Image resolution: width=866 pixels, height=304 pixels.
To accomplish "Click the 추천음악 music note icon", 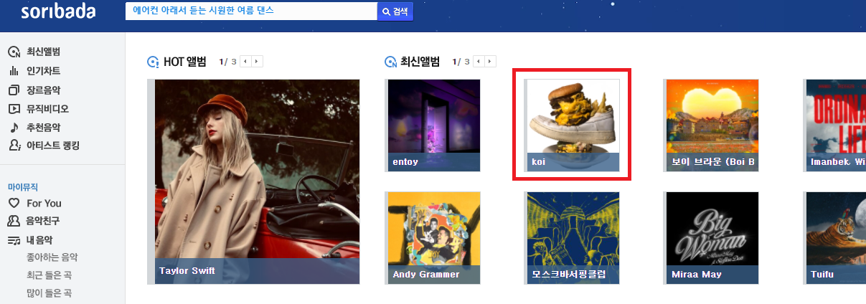I will (x=14, y=128).
